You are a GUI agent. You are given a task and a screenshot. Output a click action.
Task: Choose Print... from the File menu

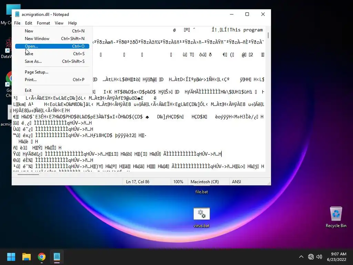[x=52, y=80]
